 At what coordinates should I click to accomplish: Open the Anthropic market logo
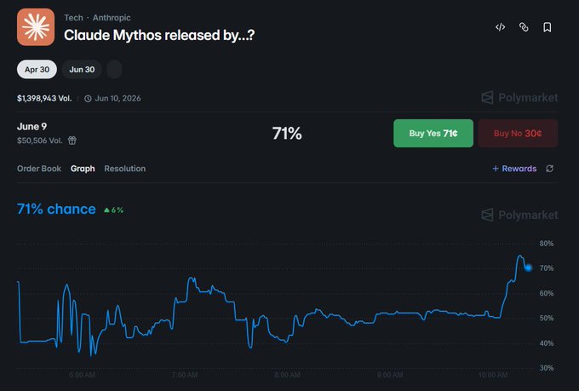click(36, 27)
